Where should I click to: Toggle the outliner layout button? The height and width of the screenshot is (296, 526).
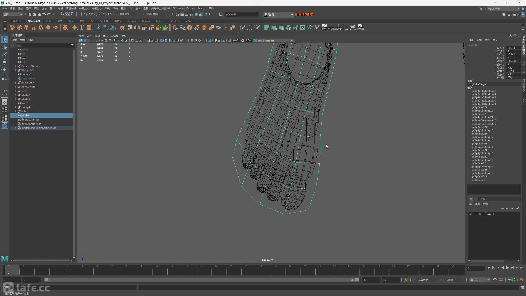(x=5, y=125)
